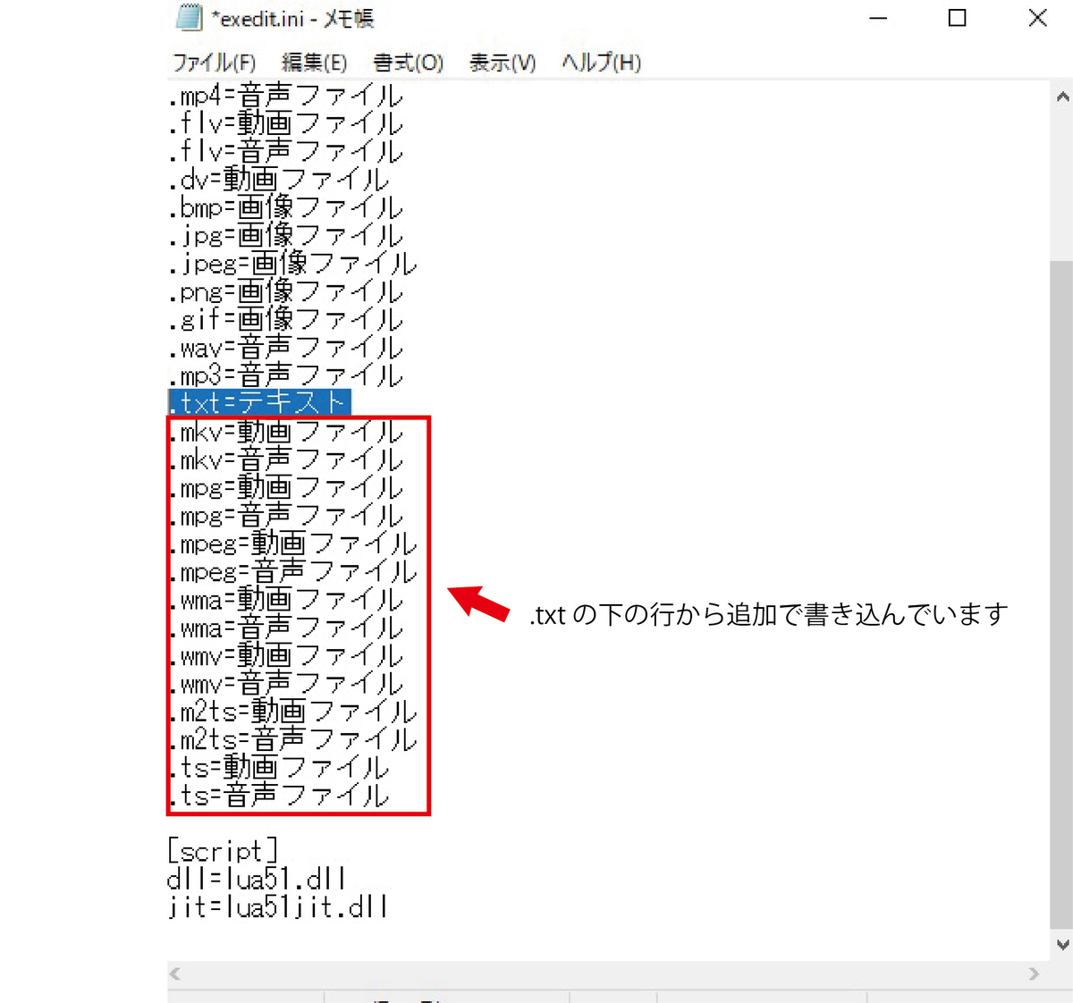1073x1003 pixels.
Task: Minimize the exedit.ini Notepad window
Action: pyautogui.click(x=879, y=18)
